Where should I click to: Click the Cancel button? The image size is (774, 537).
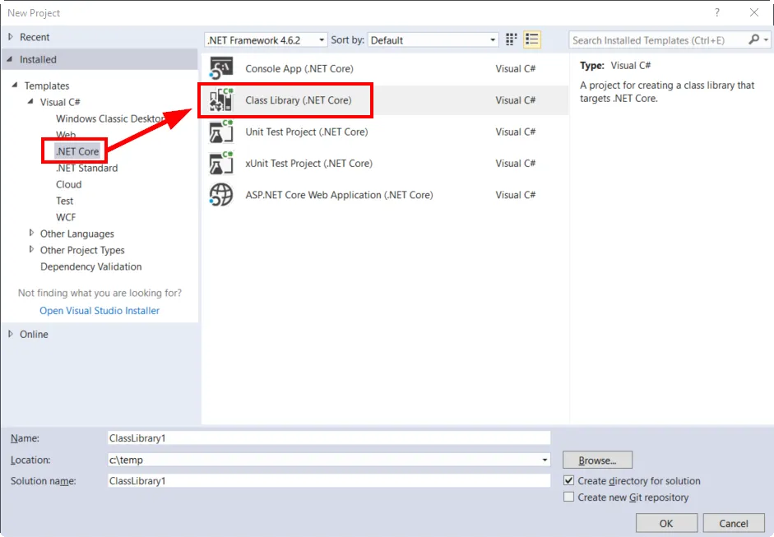(734, 523)
